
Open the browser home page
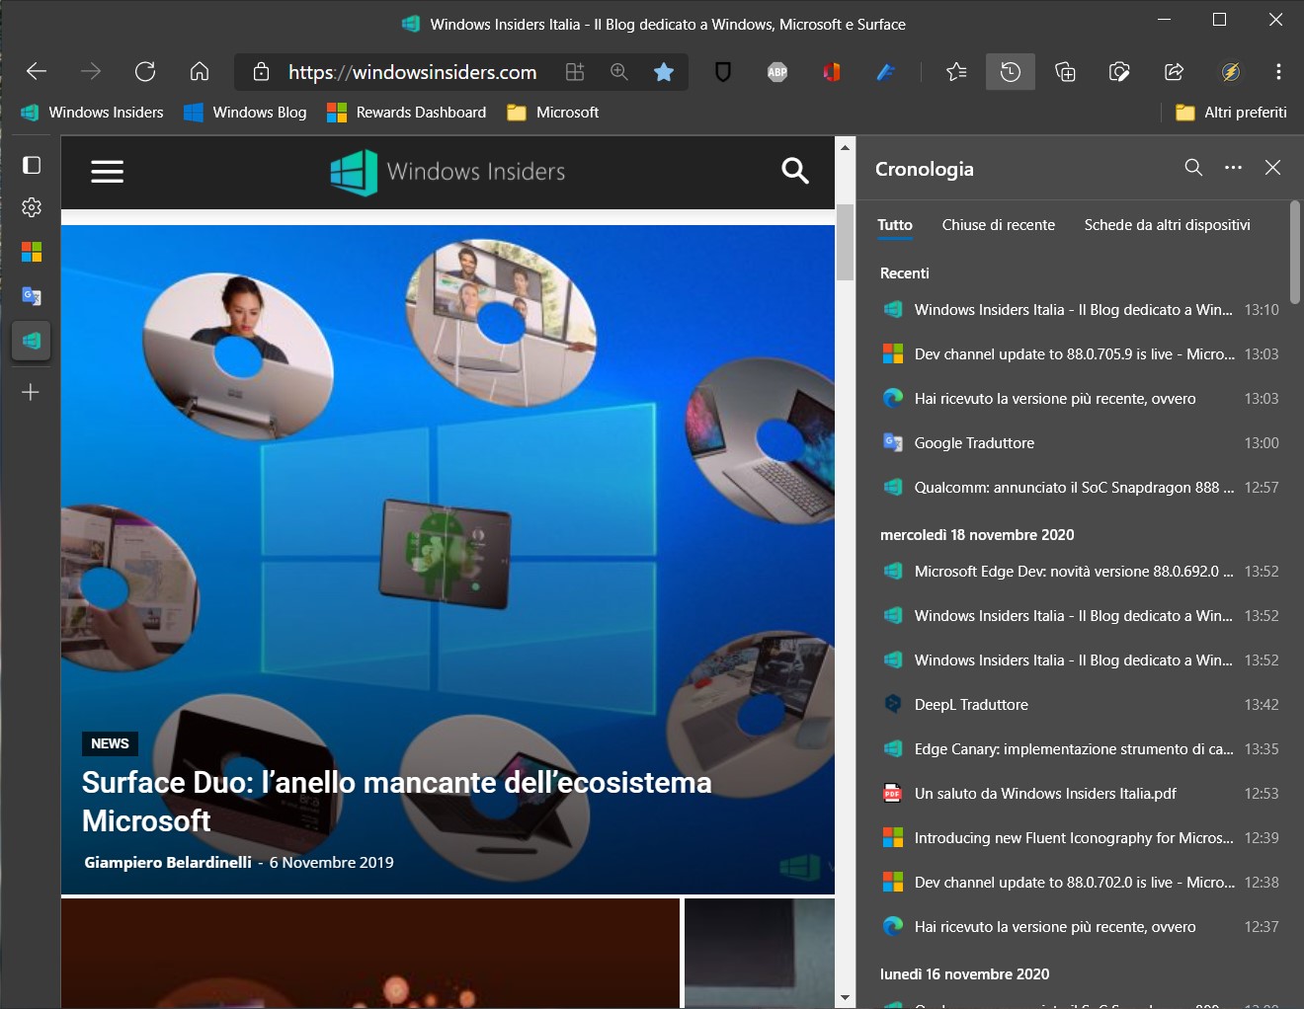200,71
